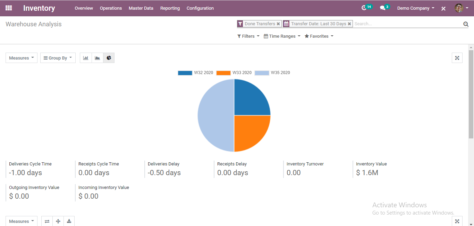Open the Group By button
474x226 pixels.
click(58, 58)
